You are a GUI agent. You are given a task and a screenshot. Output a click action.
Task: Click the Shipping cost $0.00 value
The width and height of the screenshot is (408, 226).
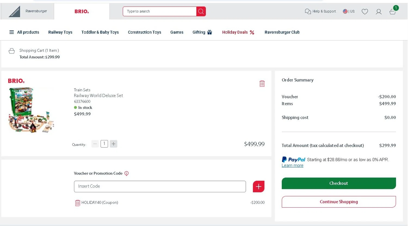390,117
